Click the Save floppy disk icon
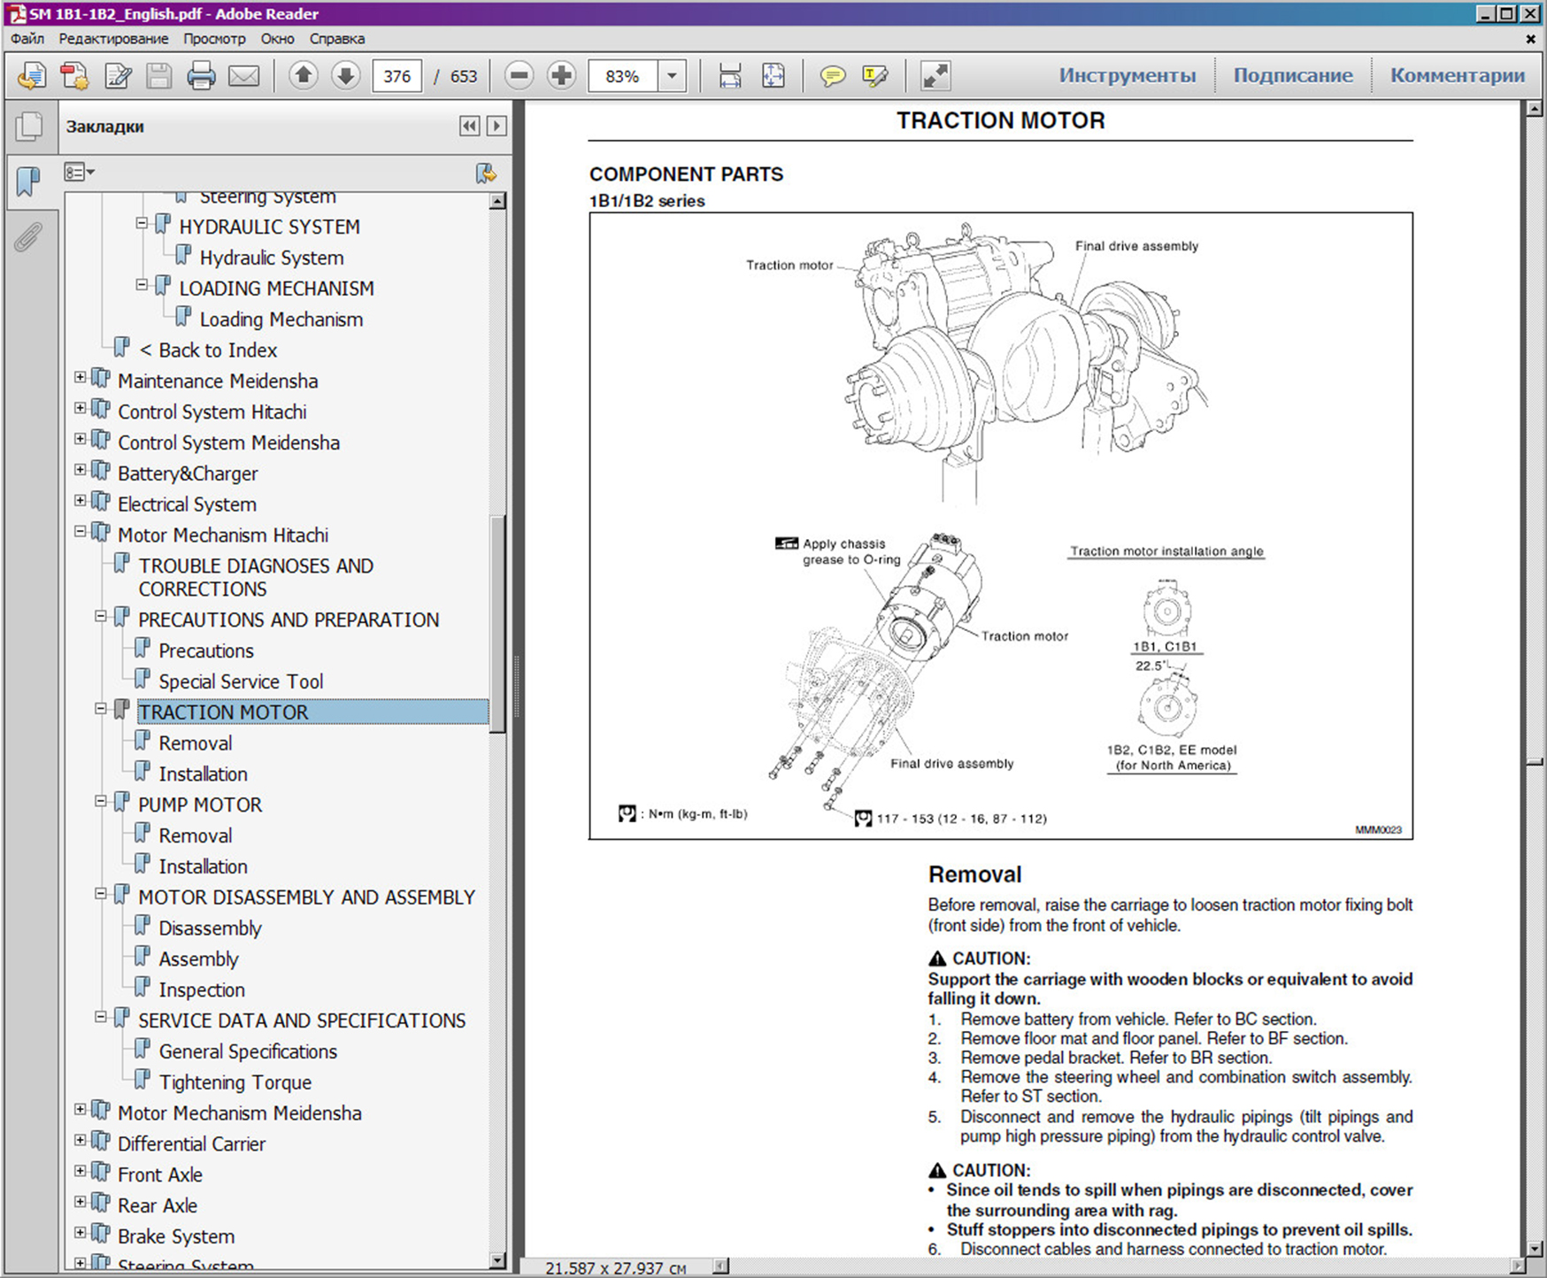The width and height of the screenshot is (1547, 1278). [159, 77]
